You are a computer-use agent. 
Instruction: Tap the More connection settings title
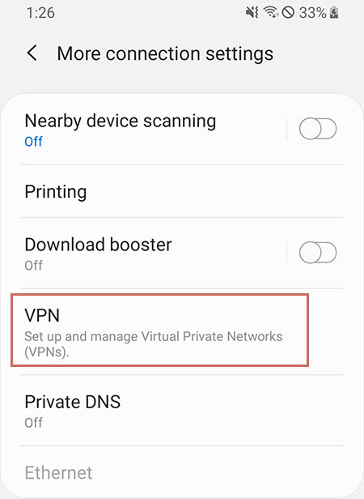165,53
